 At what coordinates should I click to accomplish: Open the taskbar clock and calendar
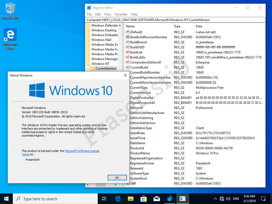pos(249,199)
